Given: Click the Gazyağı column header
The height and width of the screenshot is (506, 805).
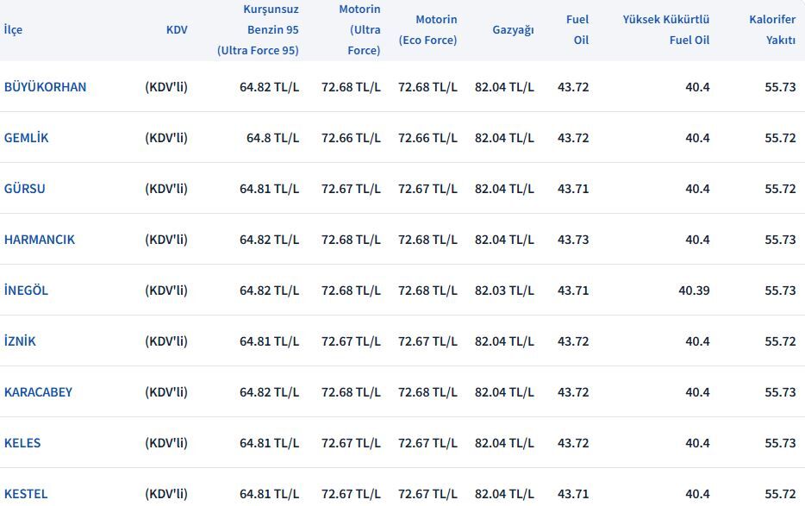Looking at the screenshot, I should coord(513,29).
